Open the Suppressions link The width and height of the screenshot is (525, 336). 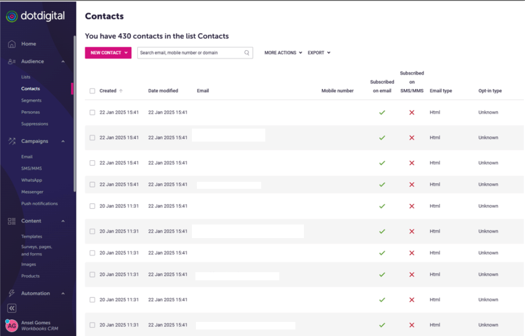(35, 124)
